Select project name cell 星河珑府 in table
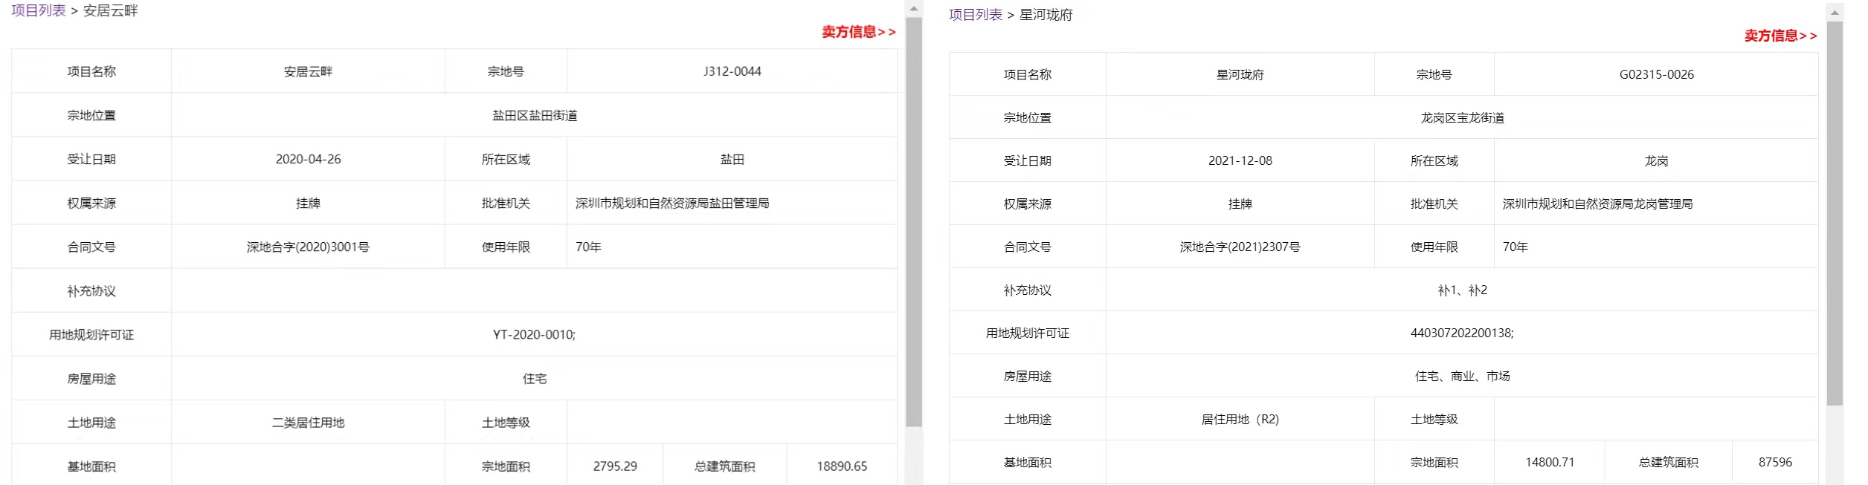Image resolution: width=1868 pixels, height=485 pixels. coord(1240,74)
